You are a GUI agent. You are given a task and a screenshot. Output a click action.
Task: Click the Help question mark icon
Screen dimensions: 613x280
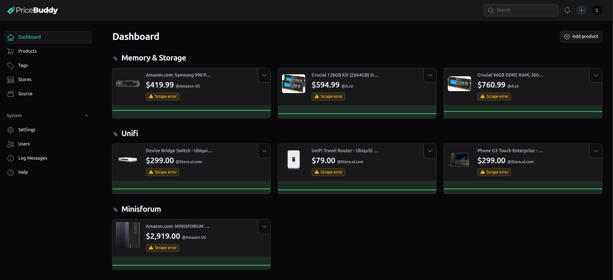click(11, 173)
